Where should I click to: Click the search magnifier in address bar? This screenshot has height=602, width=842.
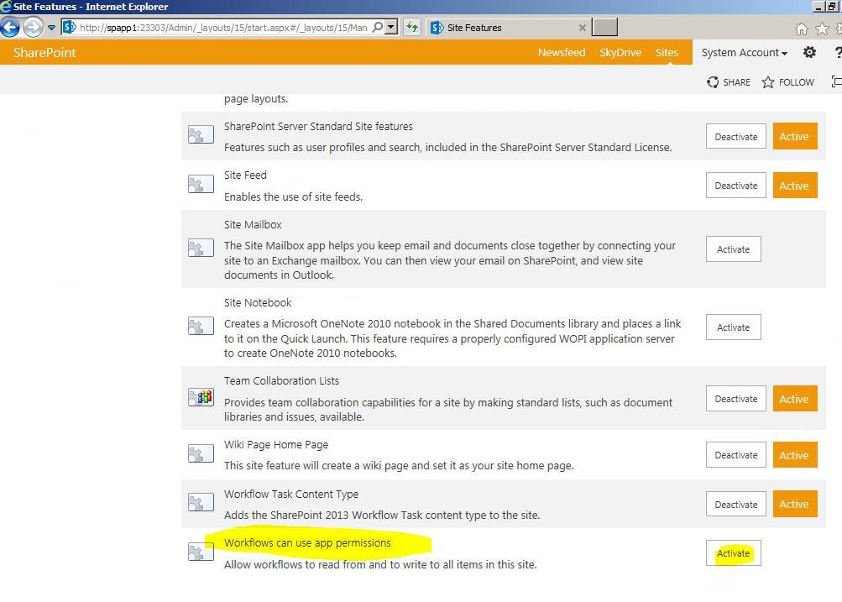click(x=378, y=27)
